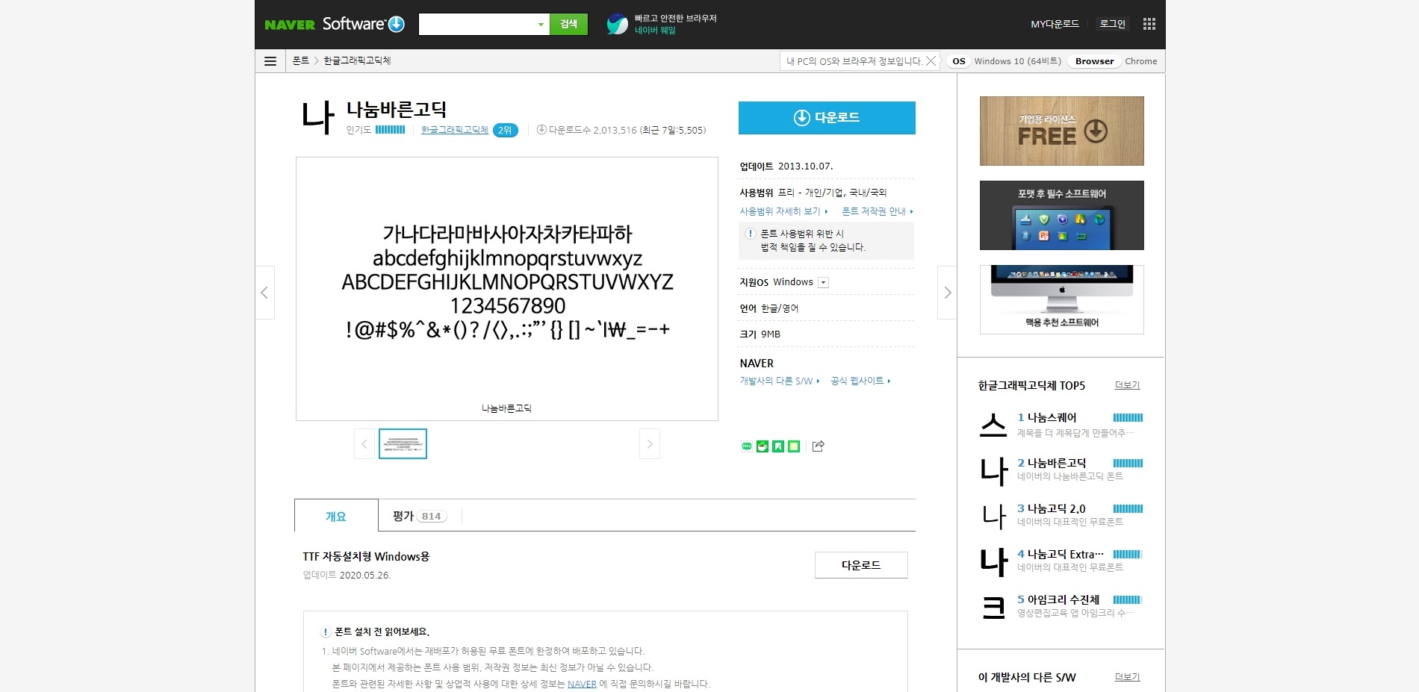Viewport: 1419px width, 692px height.
Task: Click the large 나 font icon
Action: [318, 118]
